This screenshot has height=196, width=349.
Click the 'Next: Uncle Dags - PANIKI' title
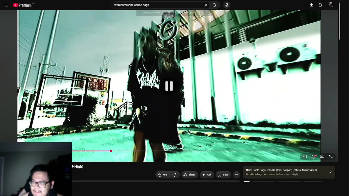[281, 170]
